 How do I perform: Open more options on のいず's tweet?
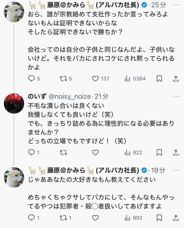click(176, 97)
